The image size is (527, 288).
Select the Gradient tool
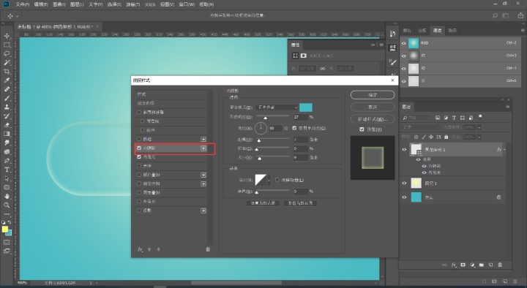click(x=7, y=134)
